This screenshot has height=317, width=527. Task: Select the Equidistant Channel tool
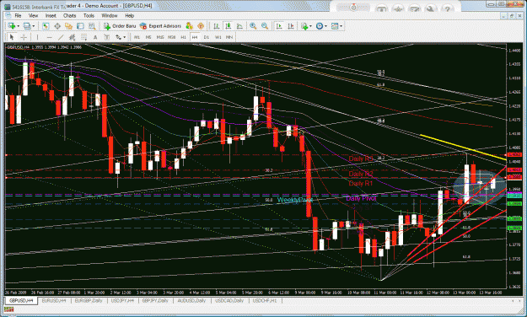(73, 37)
